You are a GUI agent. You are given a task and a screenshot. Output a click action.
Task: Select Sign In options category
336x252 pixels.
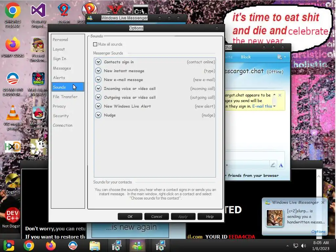point(68,59)
